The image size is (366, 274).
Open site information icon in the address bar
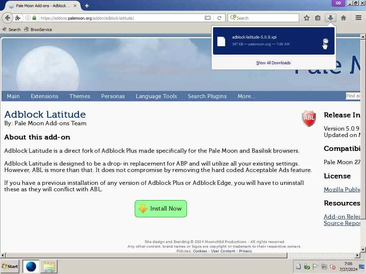click(x=28, y=18)
